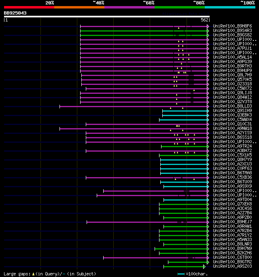Open hit UniRef100_A7R2B4
The height and width of the screenshot is (277, 259).
click(x=232, y=231)
